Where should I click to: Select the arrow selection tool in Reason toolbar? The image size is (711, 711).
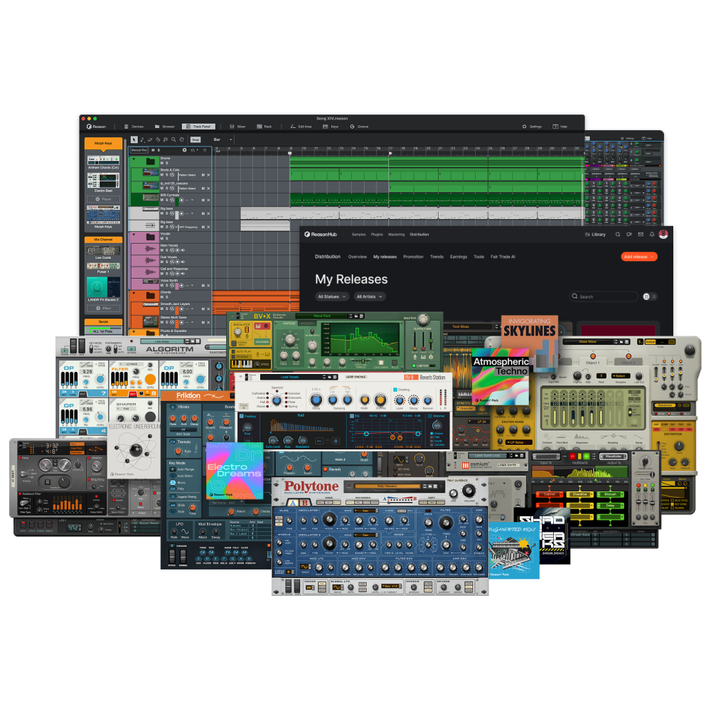(134, 139)
